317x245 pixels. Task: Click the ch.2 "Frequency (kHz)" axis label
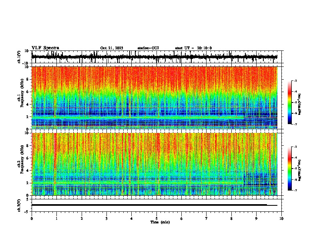22,159
